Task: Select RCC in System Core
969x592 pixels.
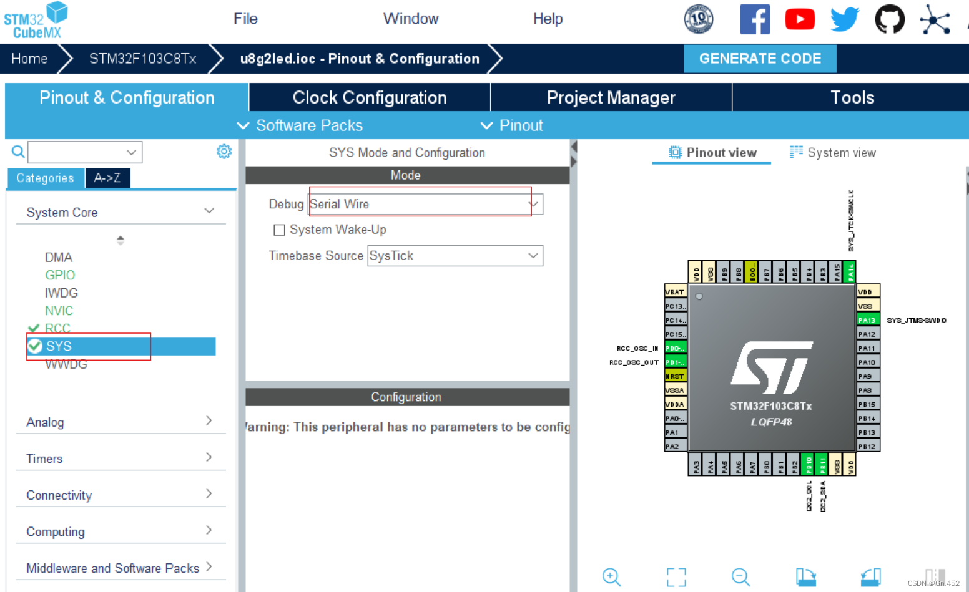Action: coord(57,328)
